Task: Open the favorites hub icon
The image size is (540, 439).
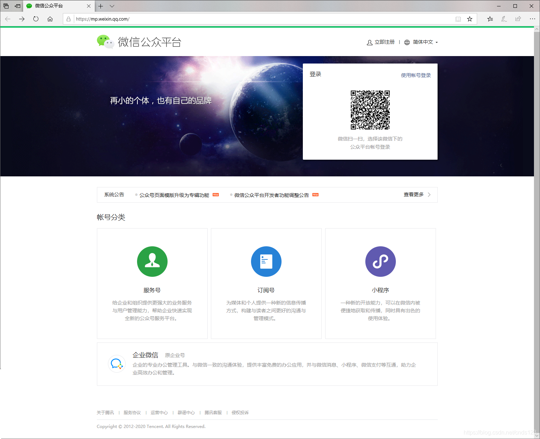Action: pos(490,19)
